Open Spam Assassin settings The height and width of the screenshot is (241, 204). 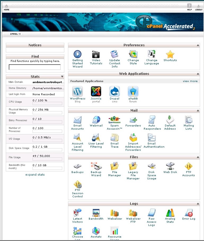point(115,123)
